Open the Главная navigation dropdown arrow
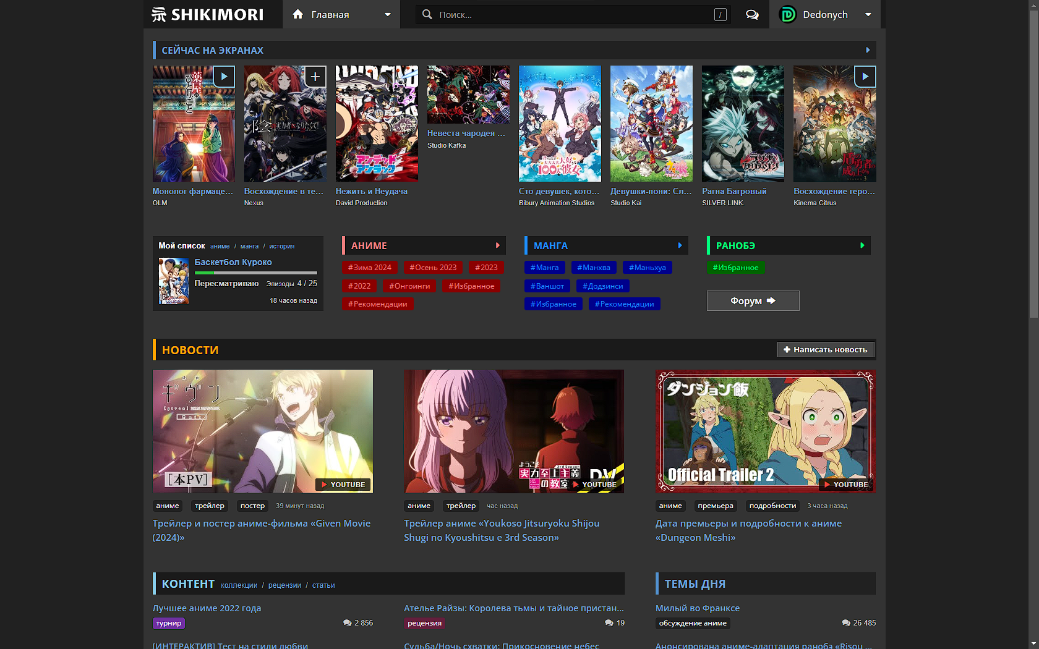Screen dimensions: 1039x649 [388, 15]
